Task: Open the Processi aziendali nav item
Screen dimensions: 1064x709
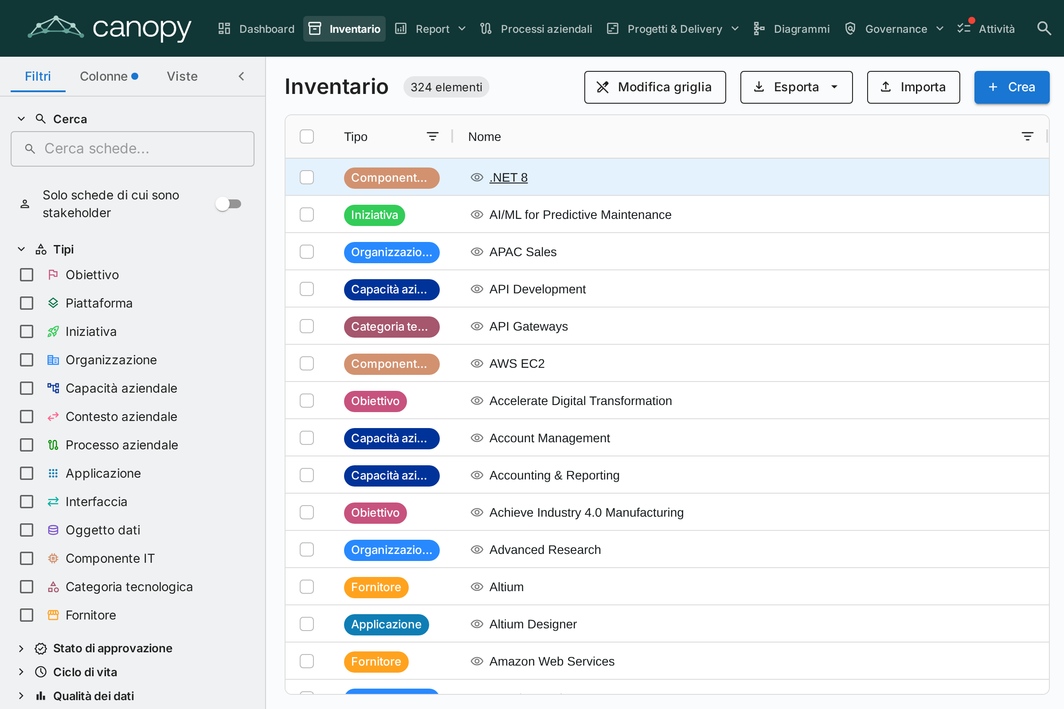Action: [x=536, y=29]
